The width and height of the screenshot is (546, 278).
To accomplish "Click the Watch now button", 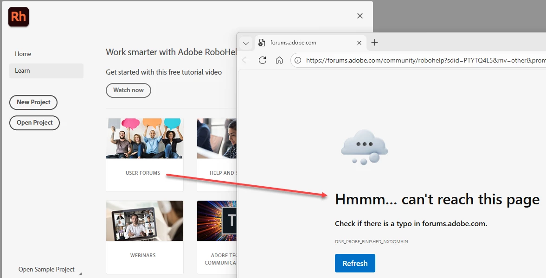I will click(x=128, y=90).
